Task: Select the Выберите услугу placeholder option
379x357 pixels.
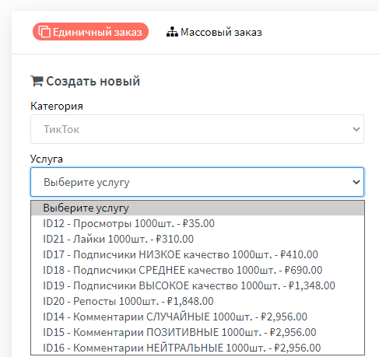Action: point(198,208)
